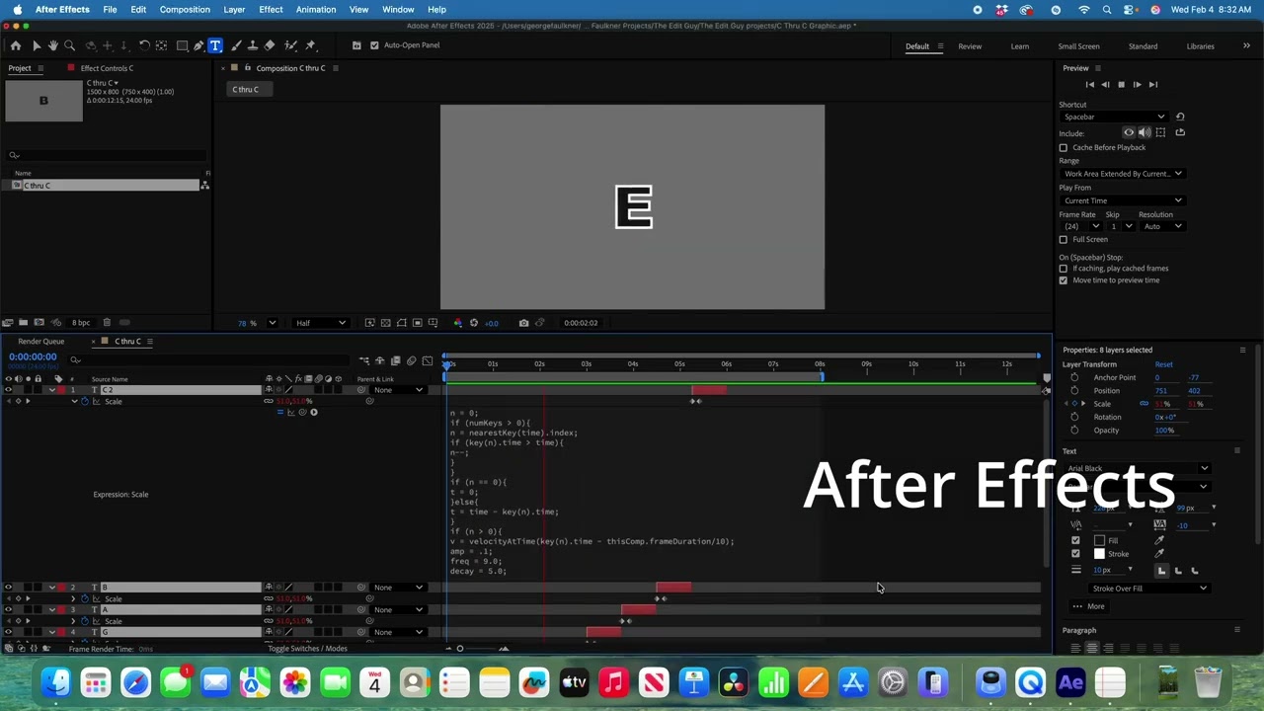Select the Selection arrow tool
The image size is (1264, 711).
click(x=37, y=45)
